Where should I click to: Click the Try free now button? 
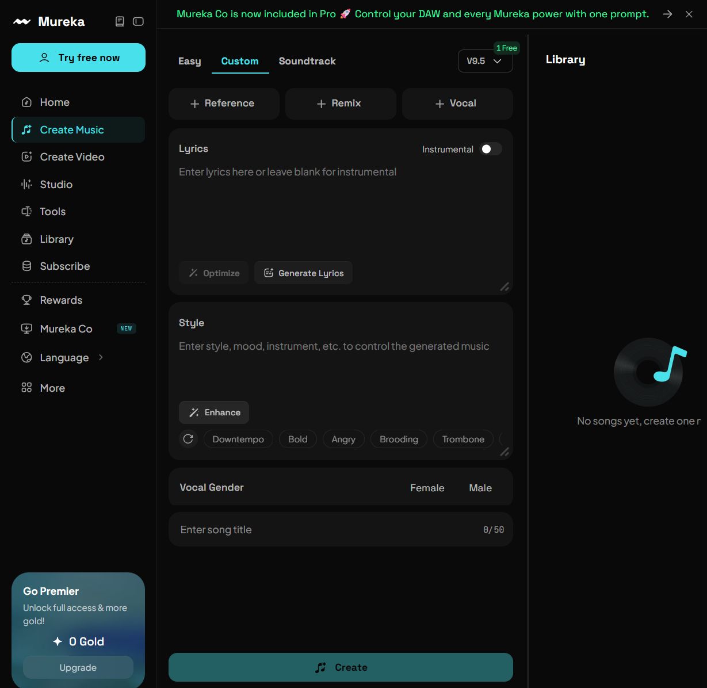click(x=78, y=58)
